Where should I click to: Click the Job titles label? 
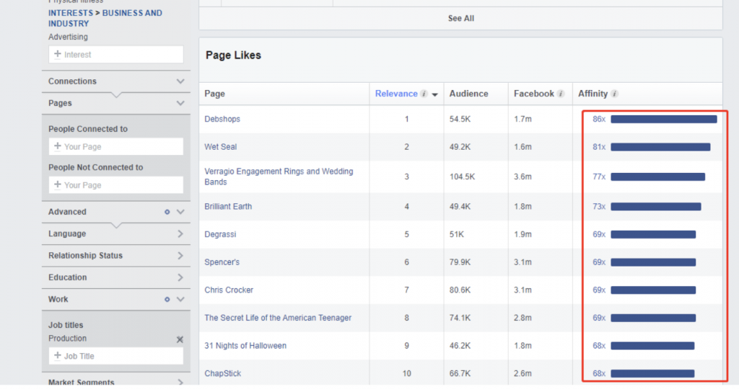66,325
